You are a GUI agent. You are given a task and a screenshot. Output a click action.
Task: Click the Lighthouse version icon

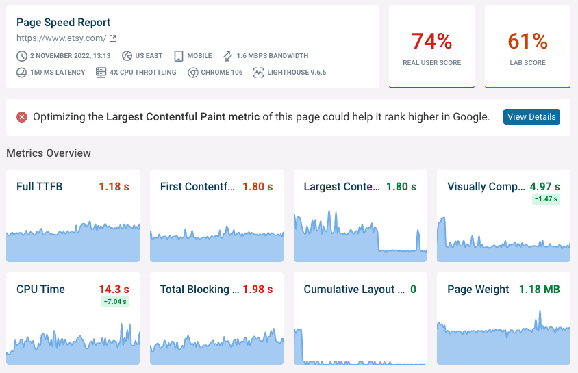tap(258, 73)
